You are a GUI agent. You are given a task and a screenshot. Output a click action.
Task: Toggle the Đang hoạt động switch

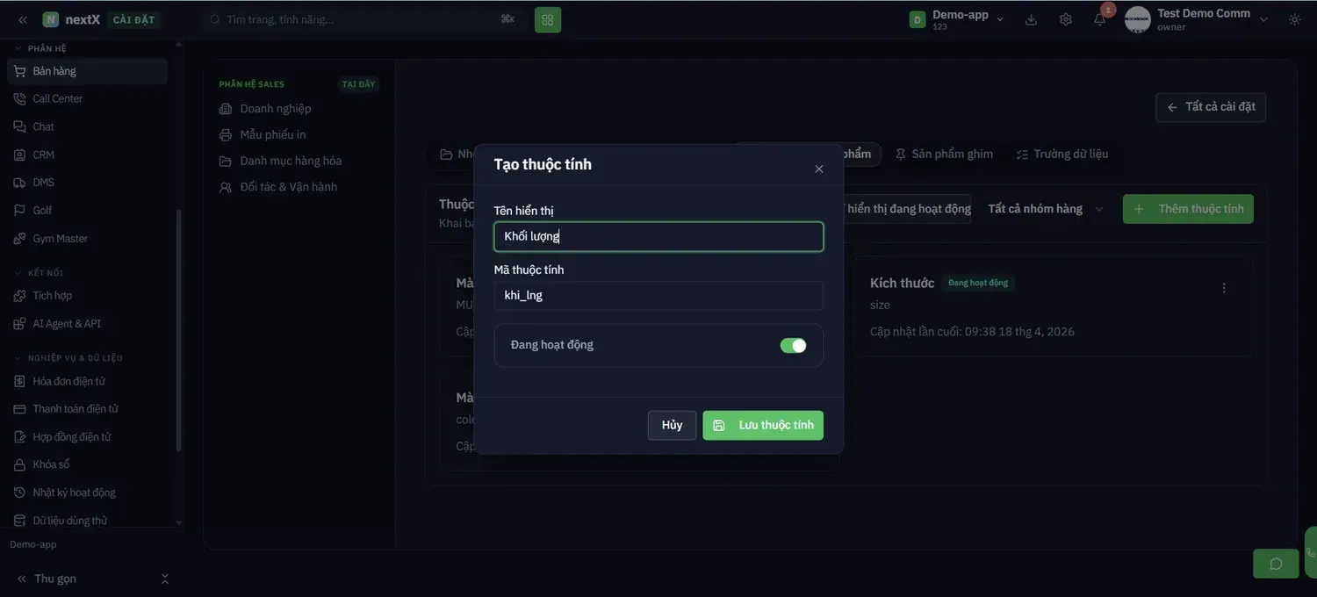793,346
